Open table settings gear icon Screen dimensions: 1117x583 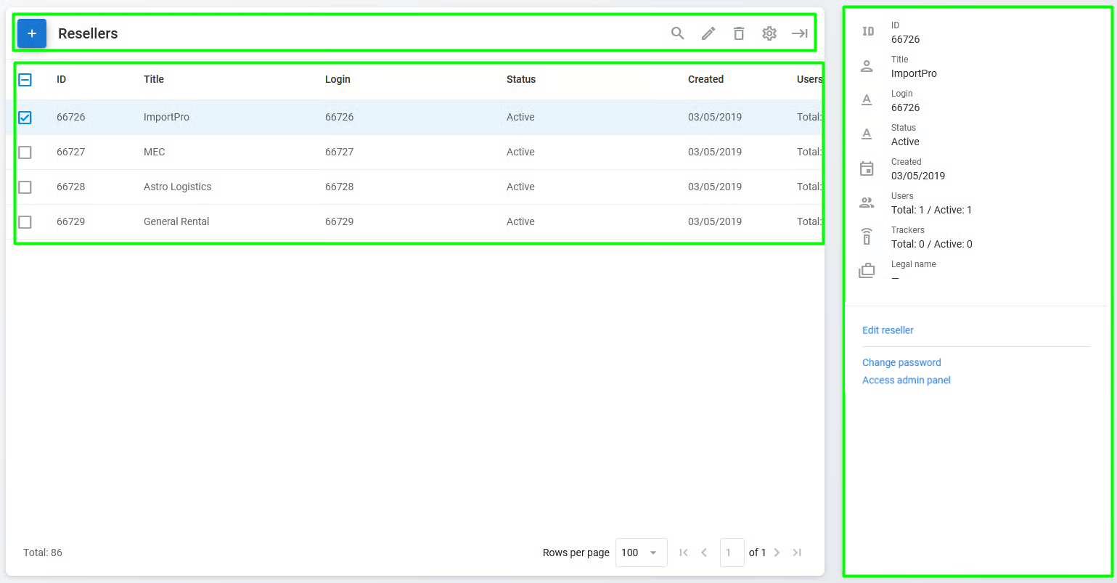(769, 33)
